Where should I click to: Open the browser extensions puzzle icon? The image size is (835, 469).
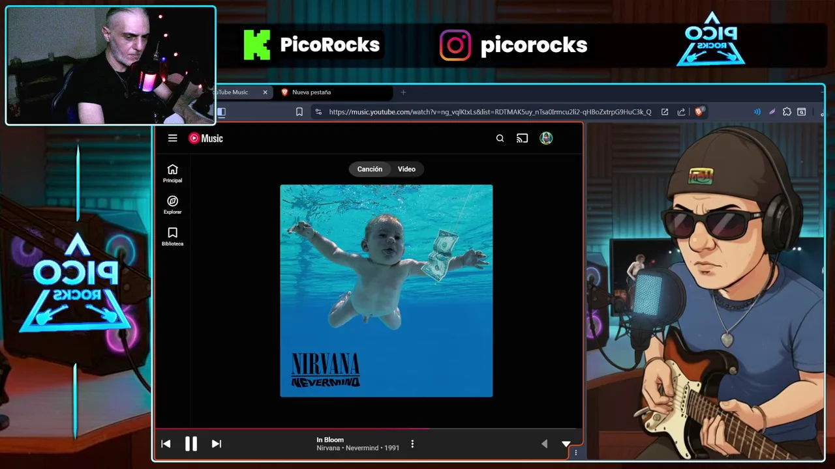coord(787,112)
